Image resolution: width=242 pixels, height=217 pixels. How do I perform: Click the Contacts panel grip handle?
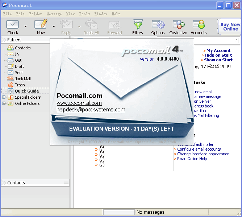coord(66,183)
